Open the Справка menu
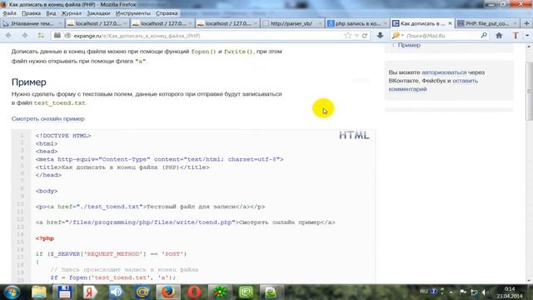Image resolution: width=533 pixels, height=300 pixels. point(167,13)
